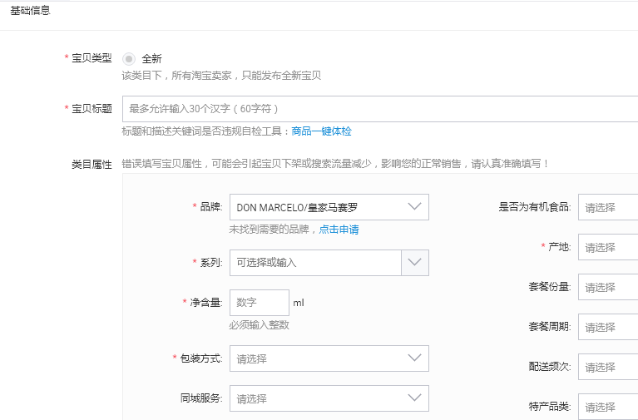Screen dimensions: 638x420
Task: Click the 净含量 number input field
Action: pos(260,303)
